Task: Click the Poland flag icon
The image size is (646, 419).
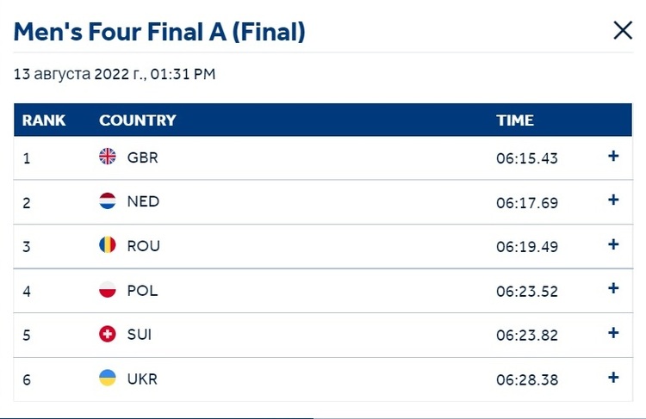Action: pyautogui.click(x=108, y=289)
